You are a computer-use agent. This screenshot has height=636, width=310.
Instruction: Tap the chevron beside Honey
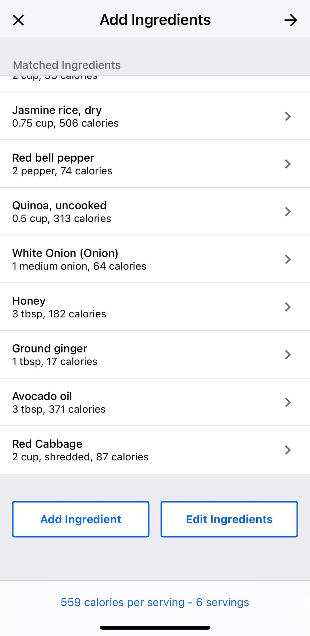[288, 307]
